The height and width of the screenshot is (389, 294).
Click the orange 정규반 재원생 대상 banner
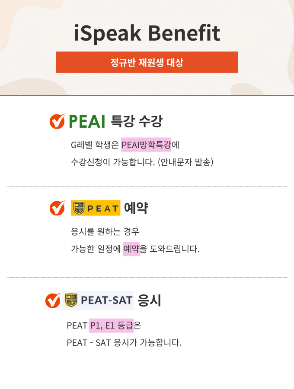pyautogui.click(x=147, y=62)
